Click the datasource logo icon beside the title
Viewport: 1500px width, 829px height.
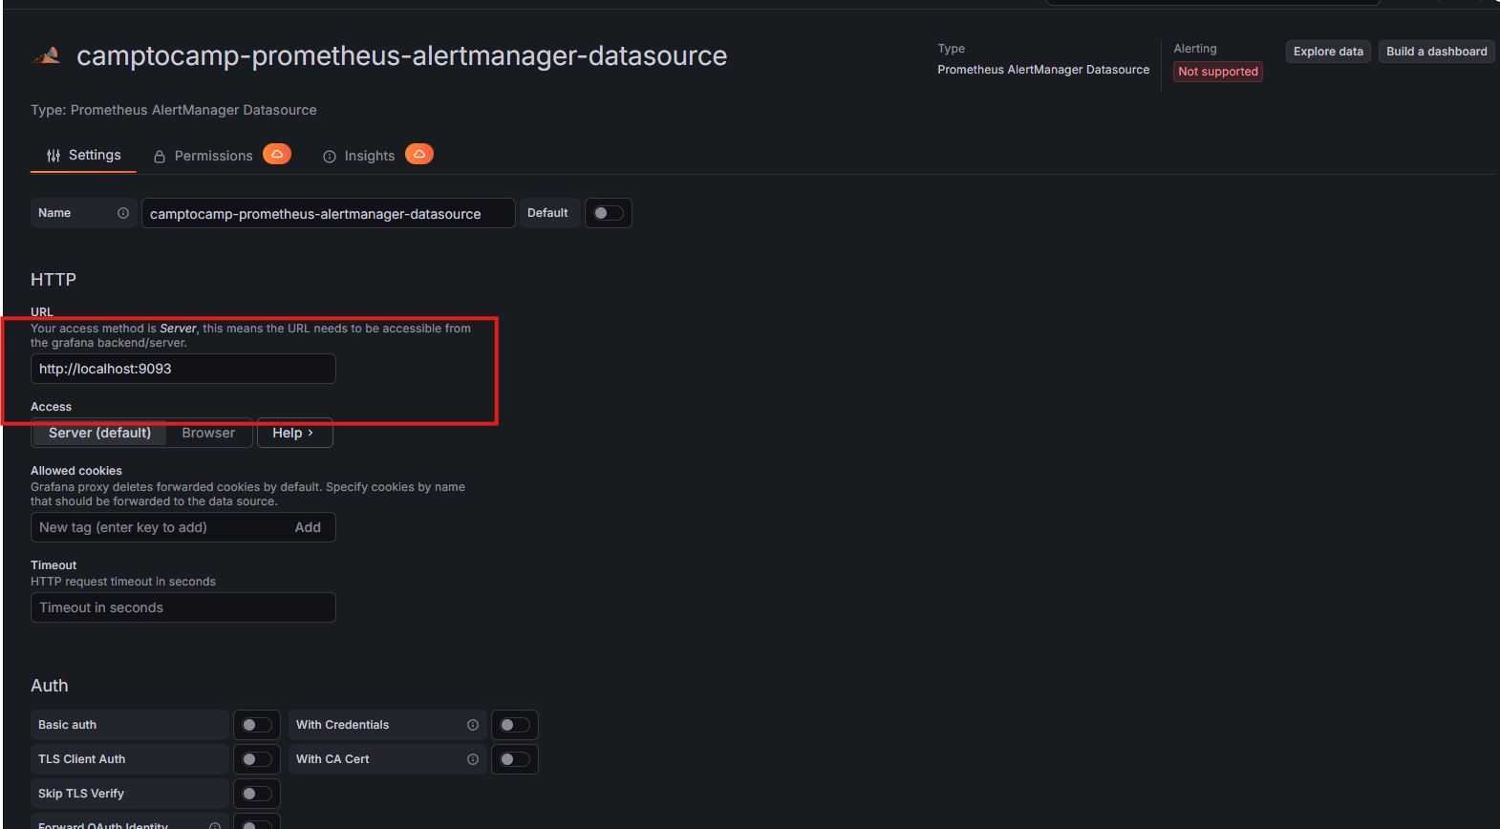pyautogui.click(x=47, y=56)
